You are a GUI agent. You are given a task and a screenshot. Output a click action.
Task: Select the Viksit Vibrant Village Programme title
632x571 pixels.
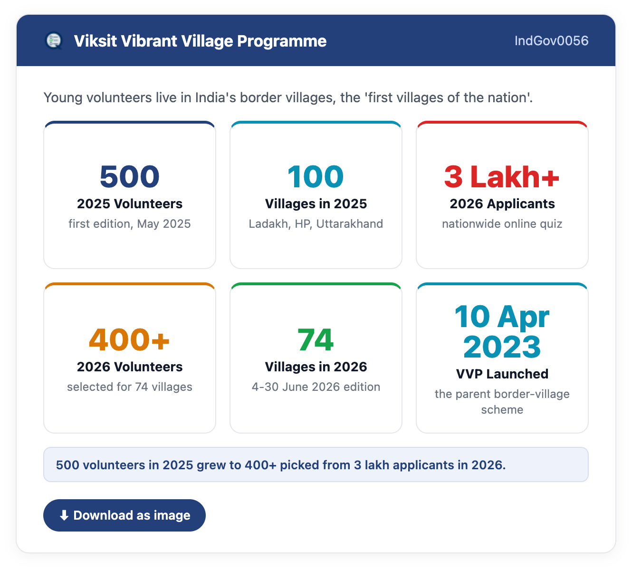200,41
